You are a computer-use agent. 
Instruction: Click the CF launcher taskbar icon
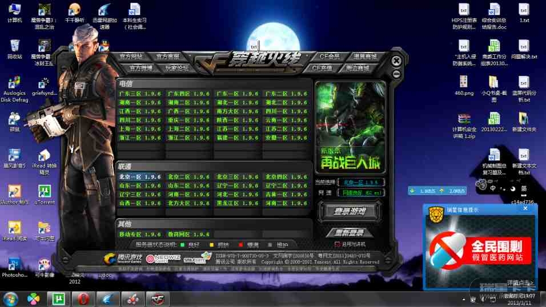[x=158, y=299]
